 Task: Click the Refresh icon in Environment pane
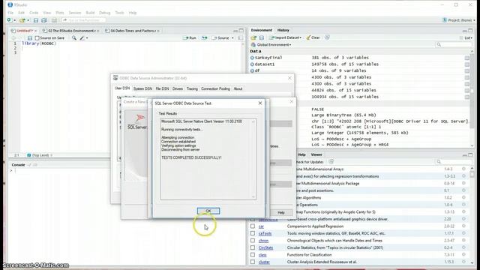(327, 37)
